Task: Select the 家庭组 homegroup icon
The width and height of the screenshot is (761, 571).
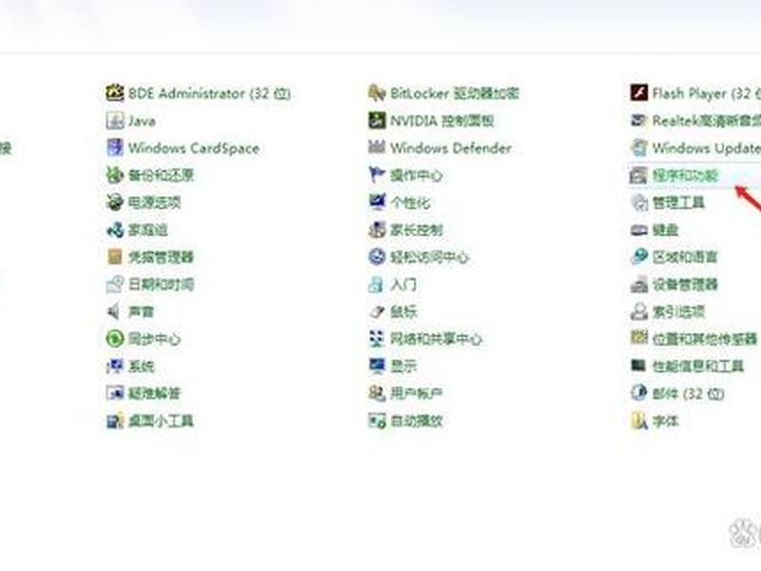Action: 114,229
